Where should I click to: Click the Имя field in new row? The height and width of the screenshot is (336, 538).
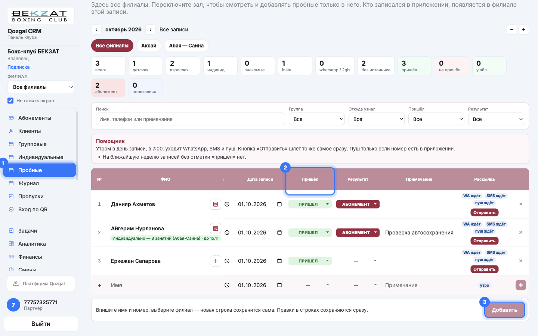pyautogui.click(x=164, y=285)
